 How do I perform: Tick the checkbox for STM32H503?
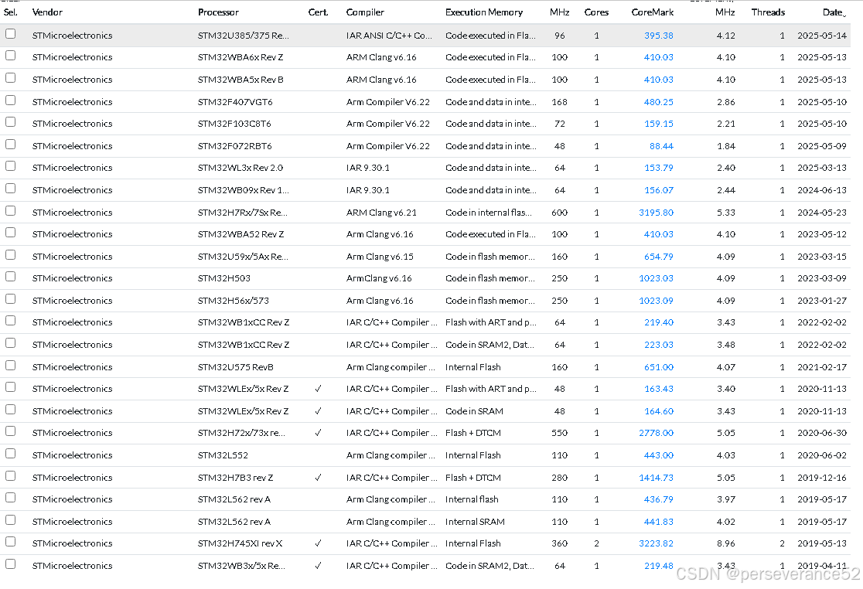tap(11, 277)
